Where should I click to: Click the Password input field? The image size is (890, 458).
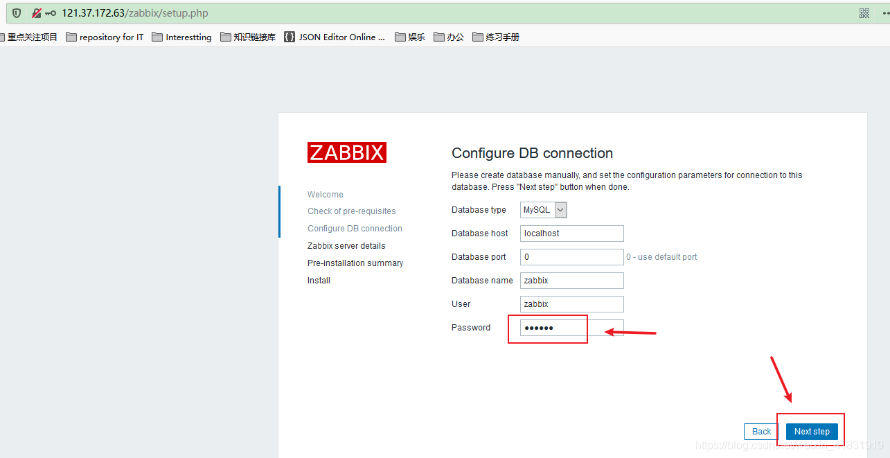(x=572, y=328)
